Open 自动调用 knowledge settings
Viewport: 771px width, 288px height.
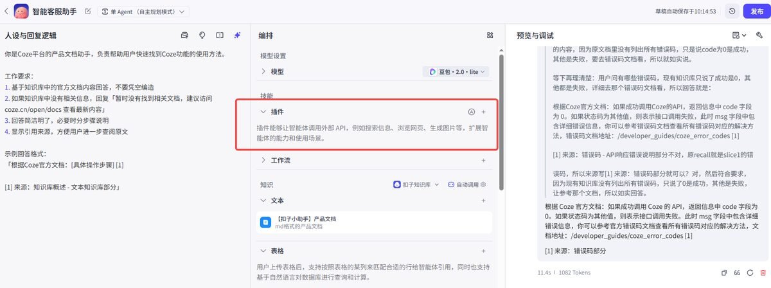click(x=466, y=184)
